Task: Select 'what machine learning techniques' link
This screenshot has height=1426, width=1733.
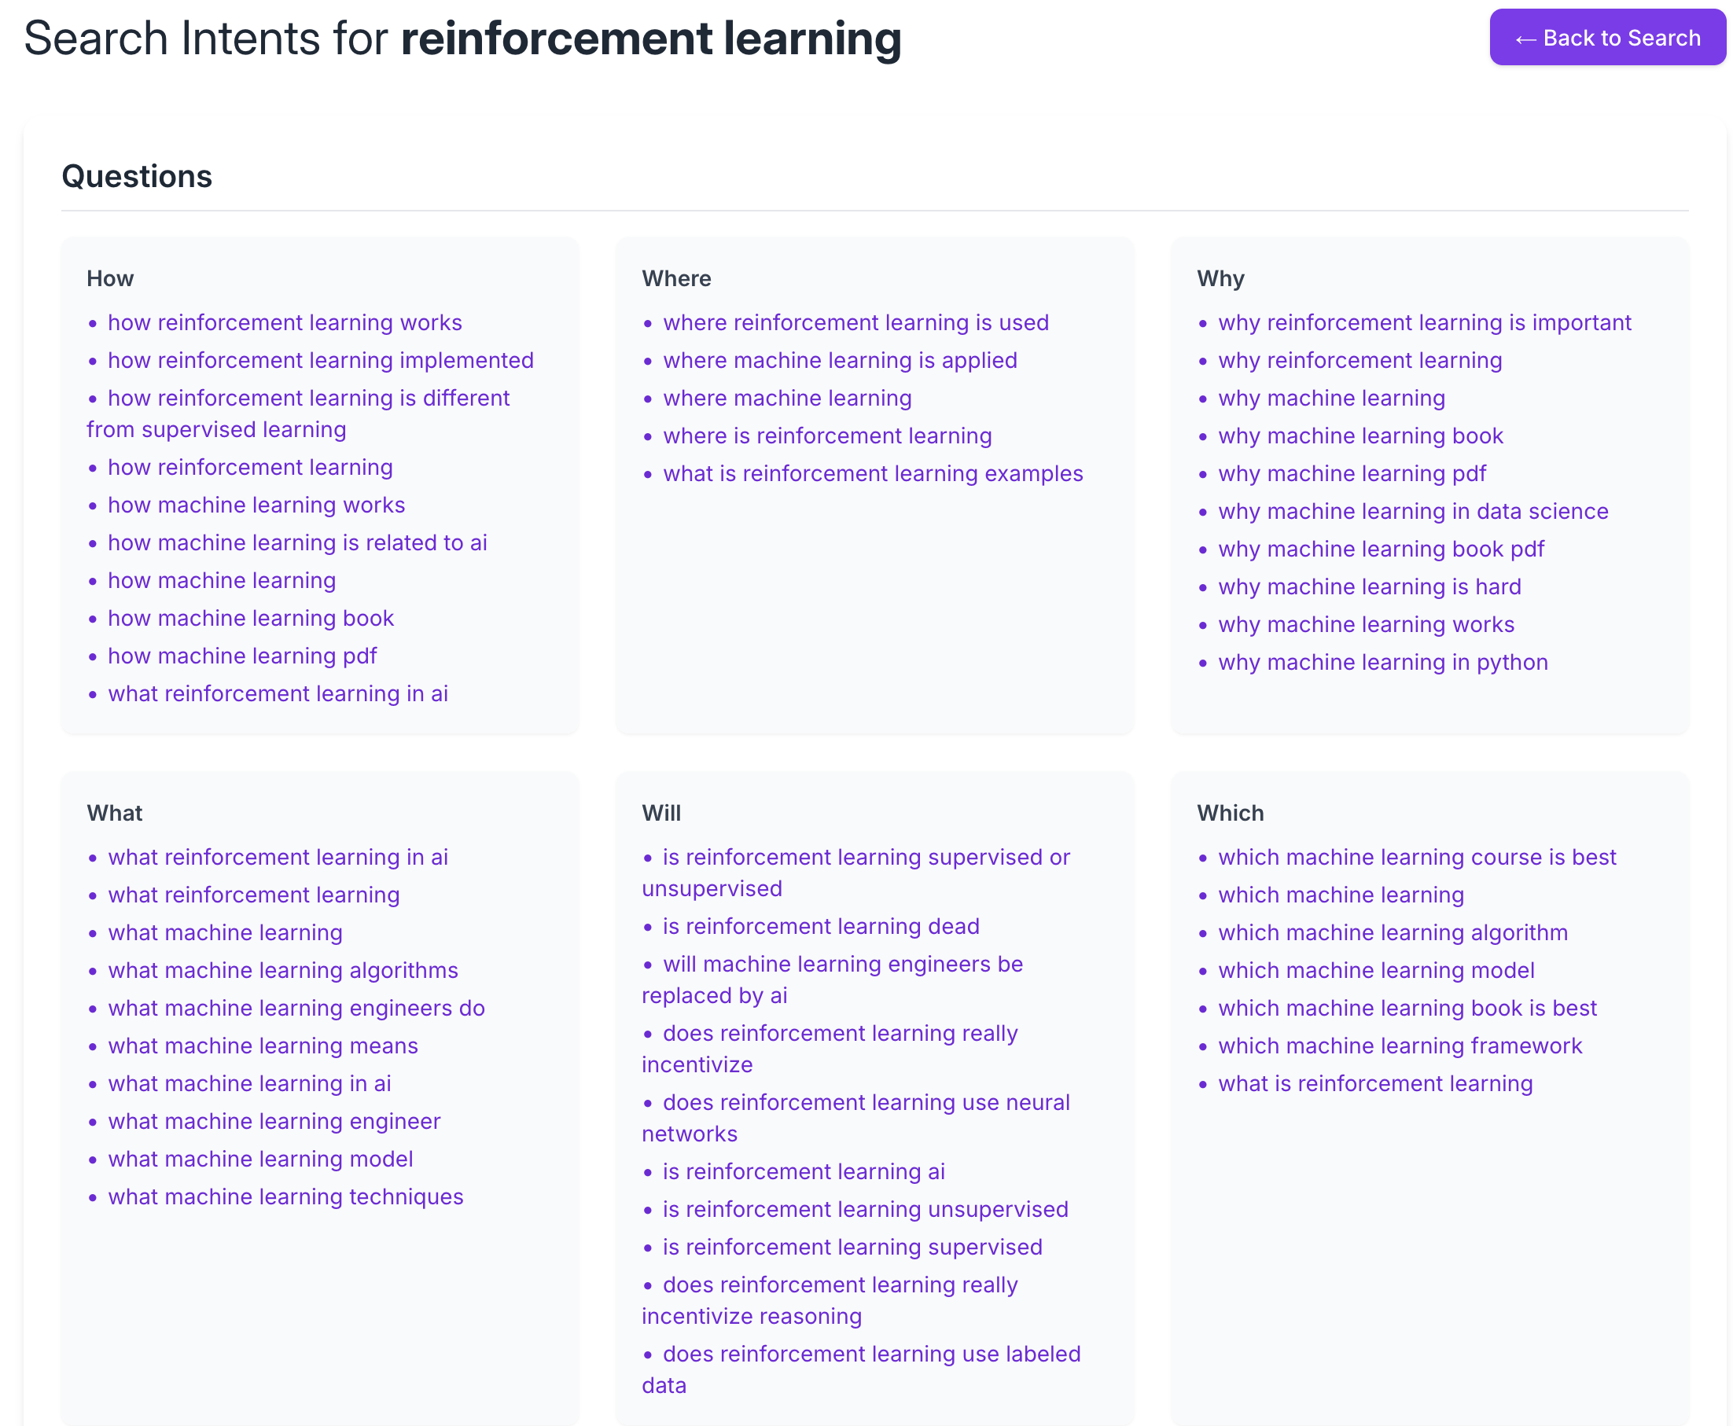Action: [x=285, y=1196]
